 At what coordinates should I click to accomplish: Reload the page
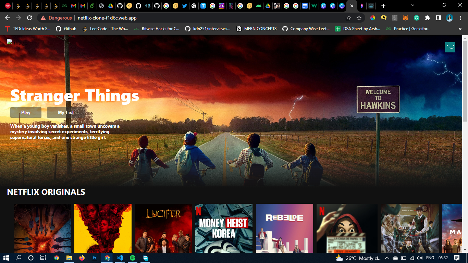tap(29, 18)
